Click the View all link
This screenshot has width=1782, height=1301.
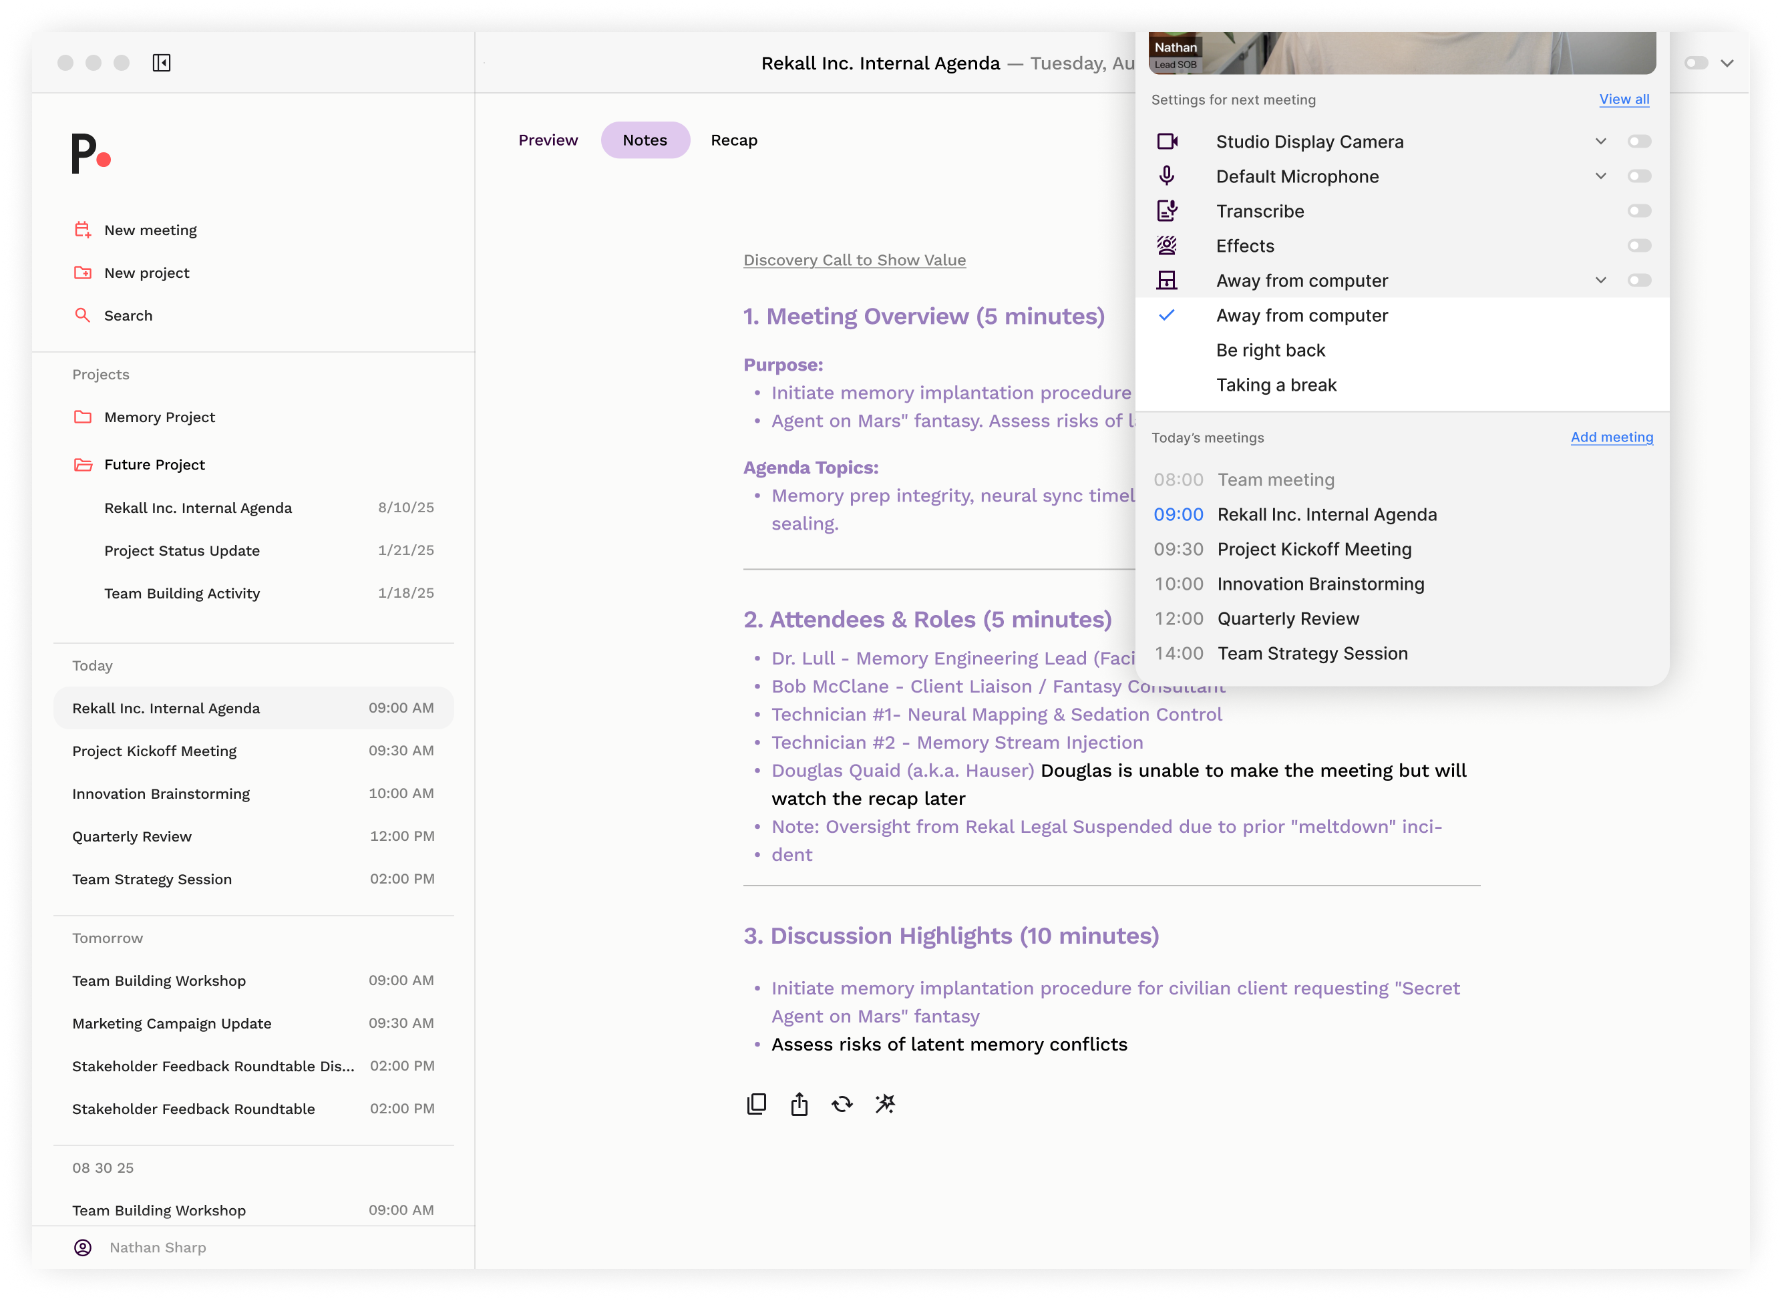click(1624, 100)
